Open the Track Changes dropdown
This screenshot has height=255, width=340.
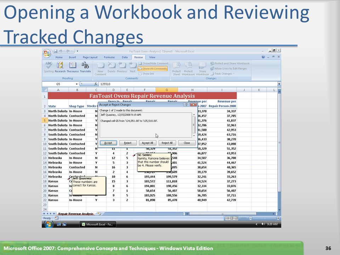(222, 74)
